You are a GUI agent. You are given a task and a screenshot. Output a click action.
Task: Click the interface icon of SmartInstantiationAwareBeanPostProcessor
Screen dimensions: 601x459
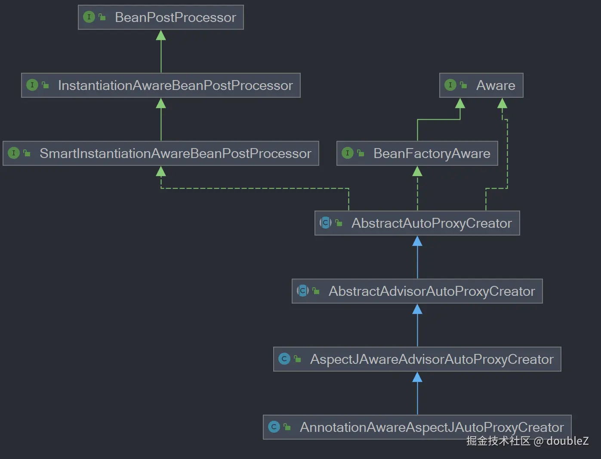[14, 153]
